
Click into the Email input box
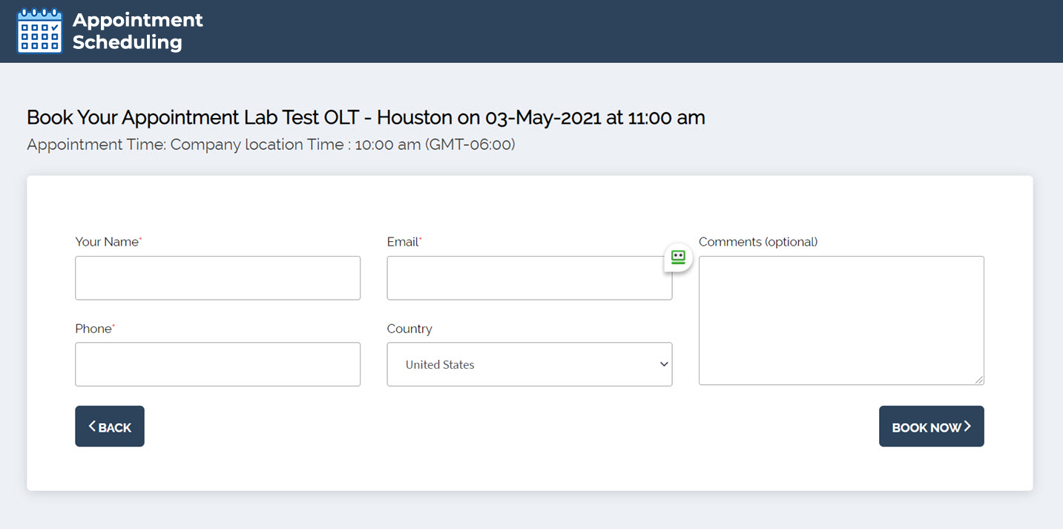(x=519, y=278)
